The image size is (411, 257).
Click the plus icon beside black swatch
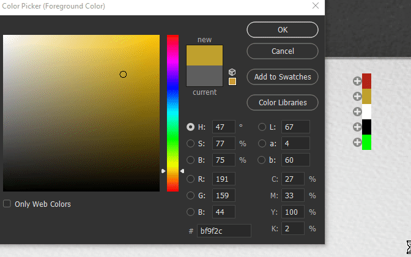357,127
